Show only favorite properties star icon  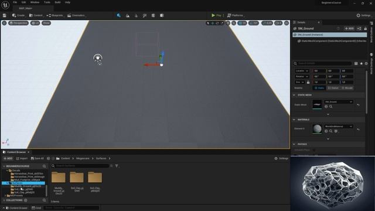click(362, 63)
